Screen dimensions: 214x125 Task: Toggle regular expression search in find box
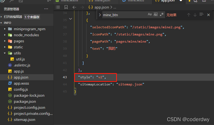[161, 14]
